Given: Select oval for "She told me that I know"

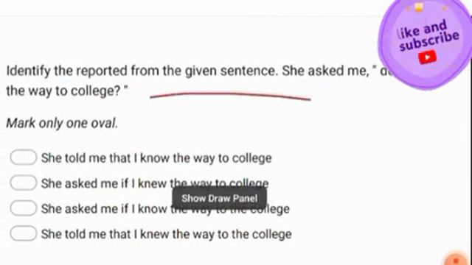Looking at the screenshot, I should (23, 157).
